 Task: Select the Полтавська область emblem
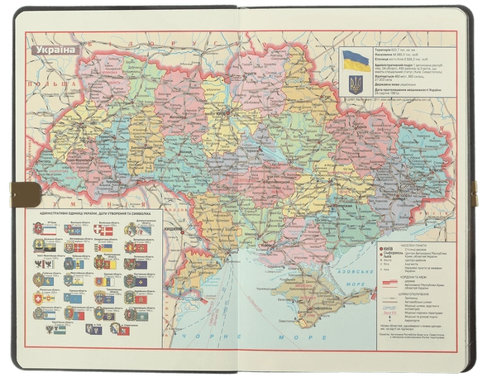(x=130, y=281)
